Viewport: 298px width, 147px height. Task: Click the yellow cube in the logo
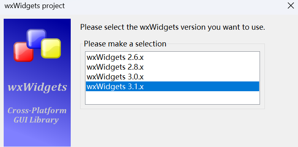pos(51,48)
